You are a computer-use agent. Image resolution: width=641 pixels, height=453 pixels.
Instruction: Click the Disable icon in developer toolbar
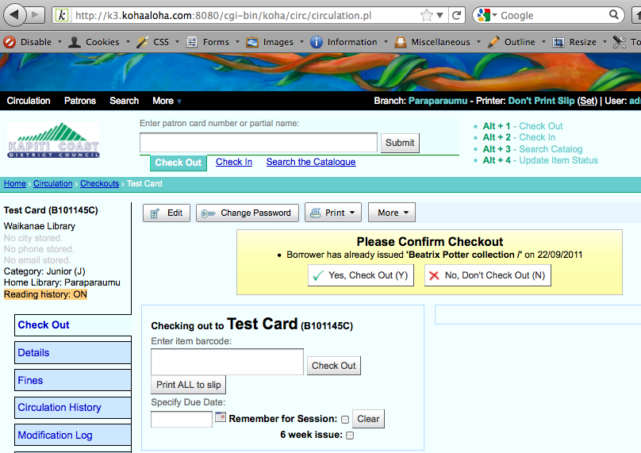click(x=10, y=42)
